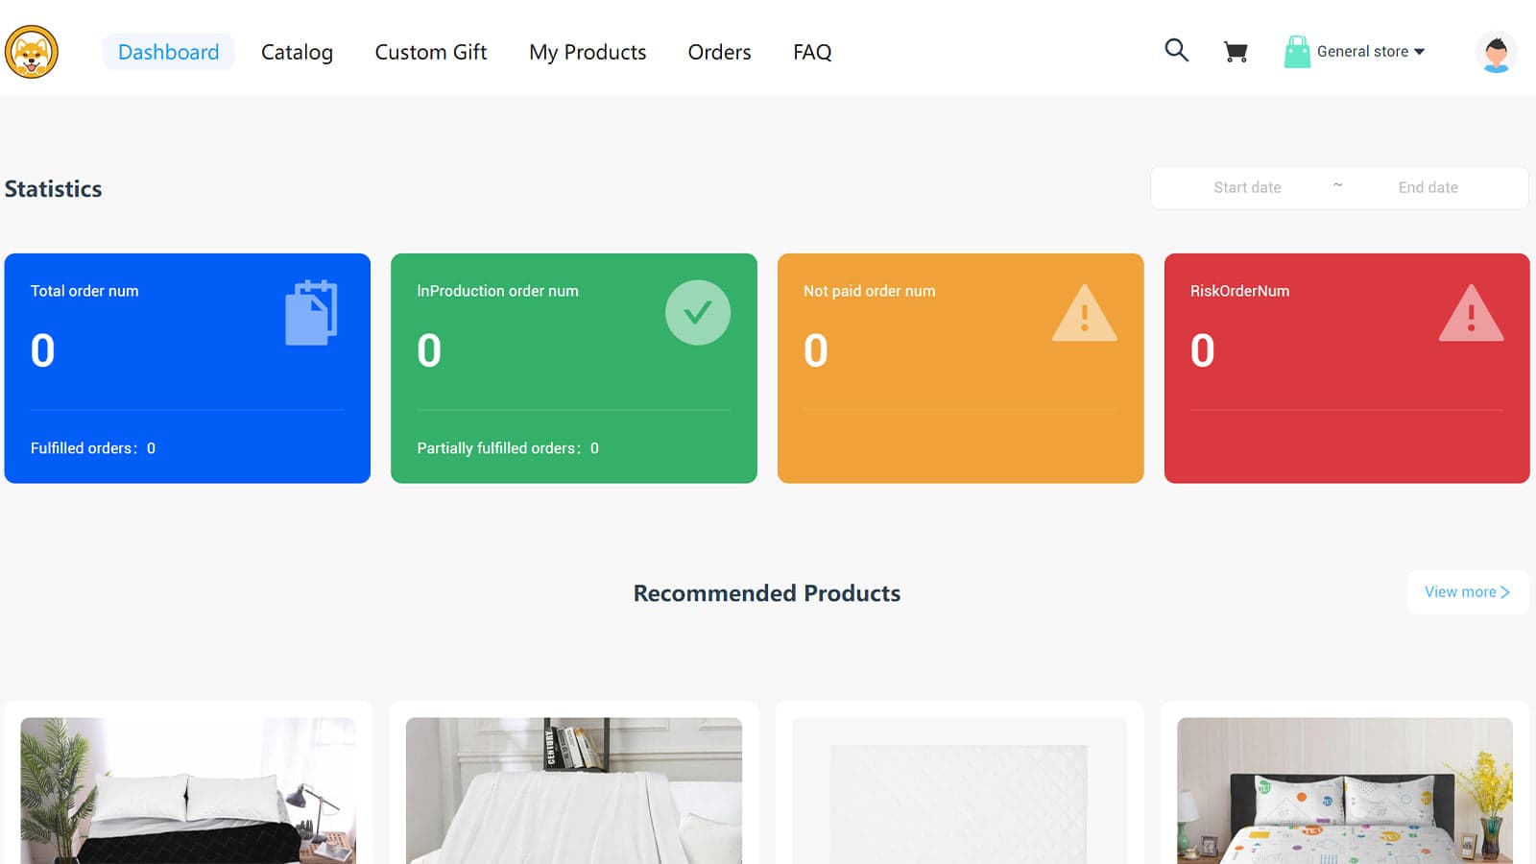The height and width of the screenshot is (864, 1536).
Task: Click the search magnifier icon
Action: (x=1176, y=49)
